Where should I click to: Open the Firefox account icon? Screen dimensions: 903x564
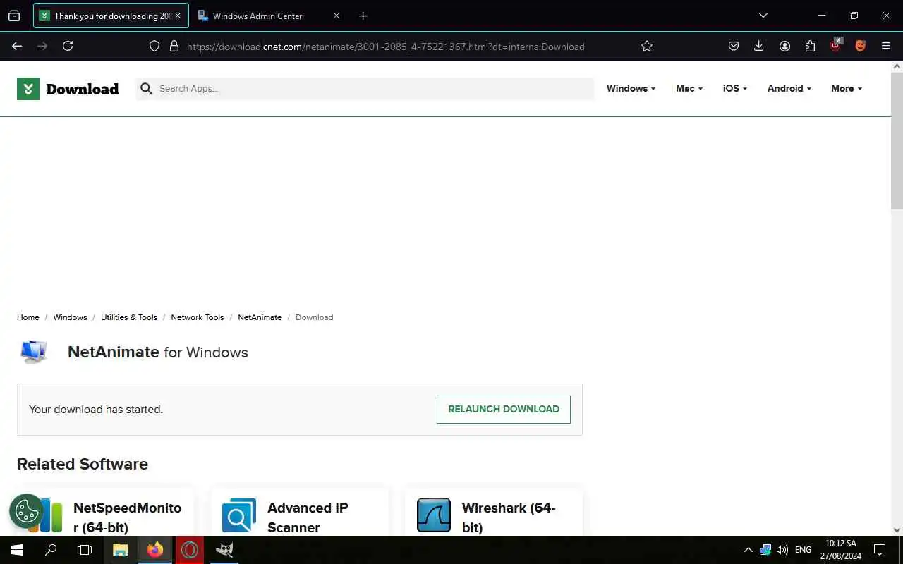784,46
